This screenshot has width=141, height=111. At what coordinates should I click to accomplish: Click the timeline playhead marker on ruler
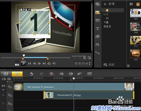(x=74, y=79)
